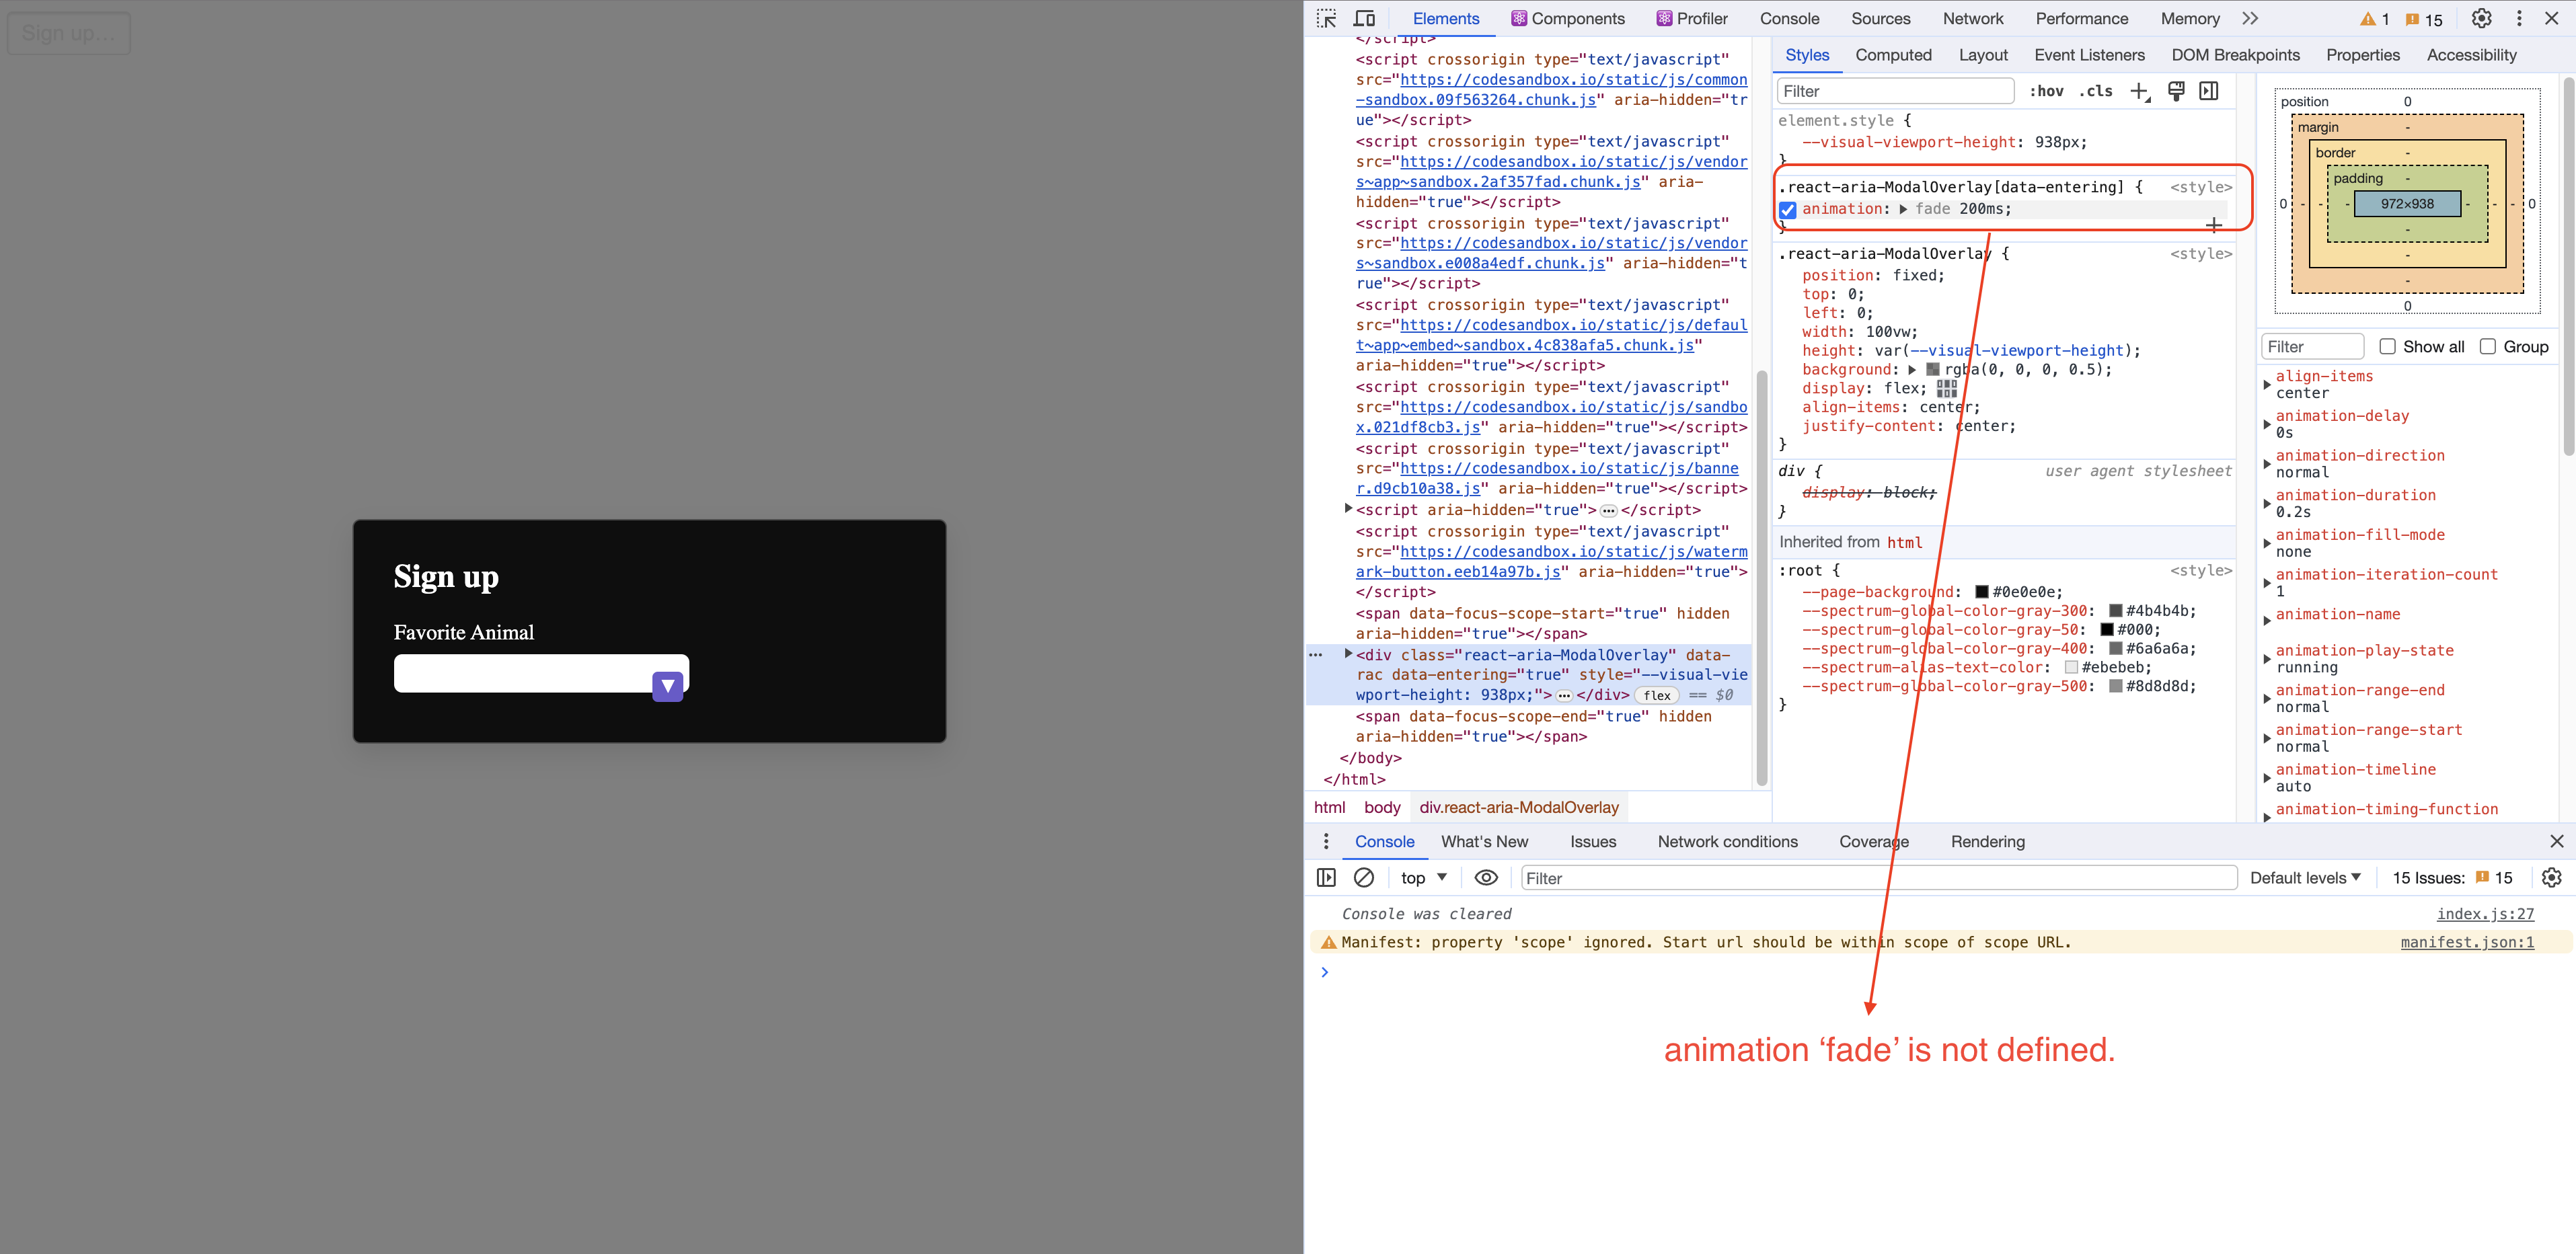The width and height of the screenshot is (2576, 1254).
Task: Click the Sign up button on page
Action: 69,33
